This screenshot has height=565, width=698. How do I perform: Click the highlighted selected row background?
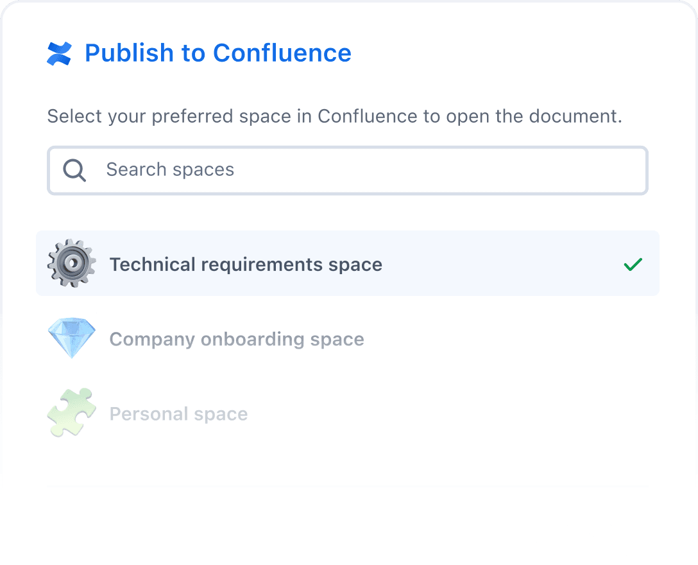point(500,264)
